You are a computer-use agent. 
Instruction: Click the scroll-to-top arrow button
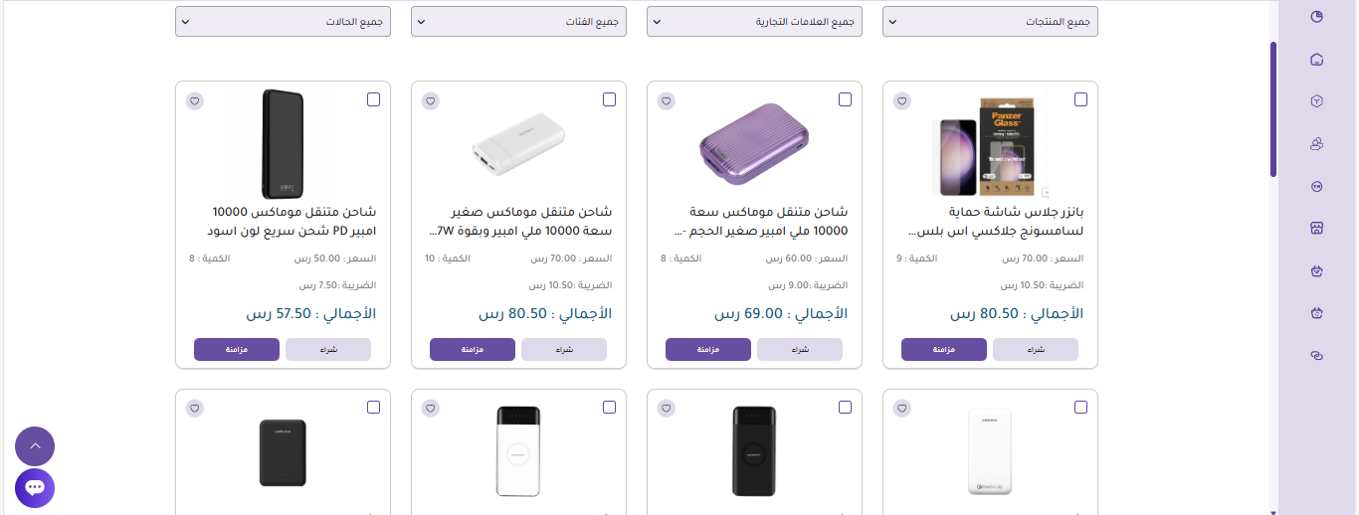(35, 446)
